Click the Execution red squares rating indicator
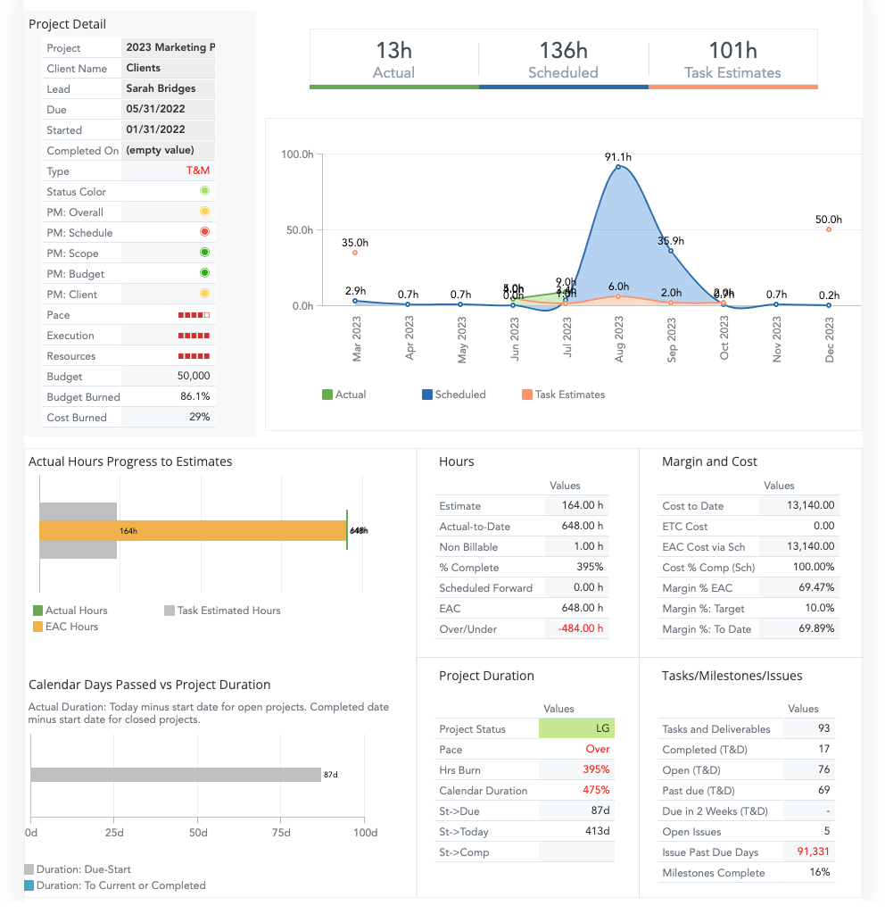The image size is (885, 914). 194,336
